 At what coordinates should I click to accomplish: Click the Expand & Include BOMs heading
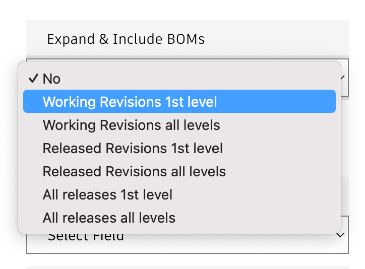[x=126, y=39]
